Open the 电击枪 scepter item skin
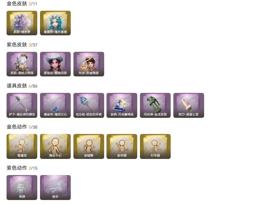This screenshot has height=205, width=261. point(89,105)
